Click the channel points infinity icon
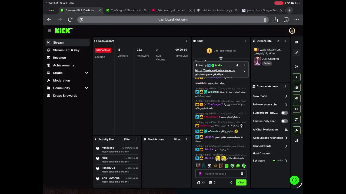 (x=201, y=182)
